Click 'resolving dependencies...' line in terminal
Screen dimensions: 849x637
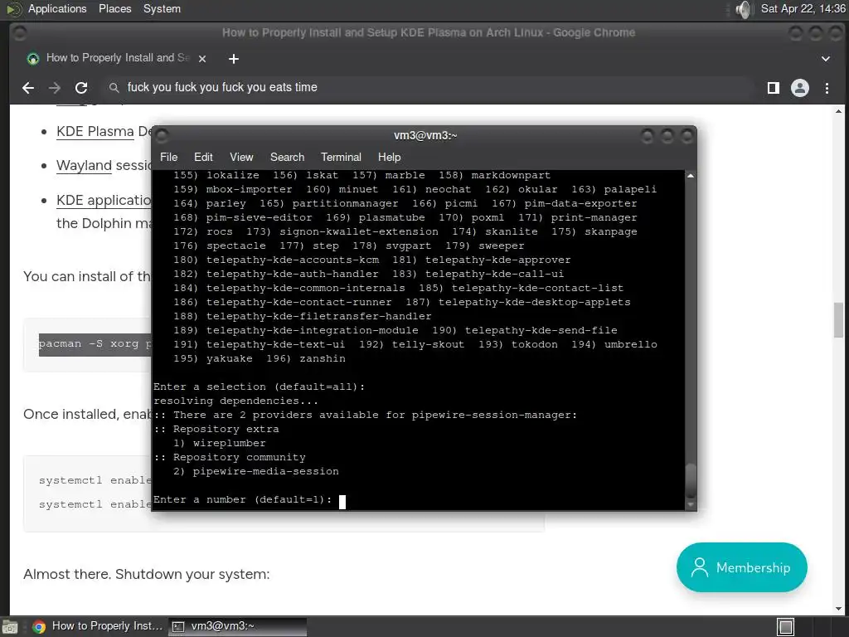click(236, 401)
